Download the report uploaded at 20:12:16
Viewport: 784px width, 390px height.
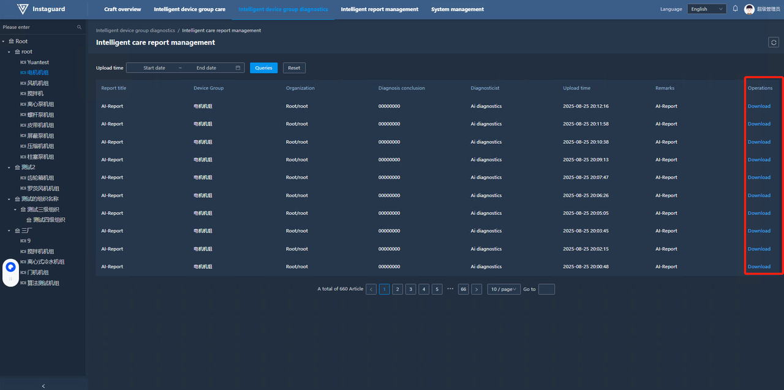point(758,107)
